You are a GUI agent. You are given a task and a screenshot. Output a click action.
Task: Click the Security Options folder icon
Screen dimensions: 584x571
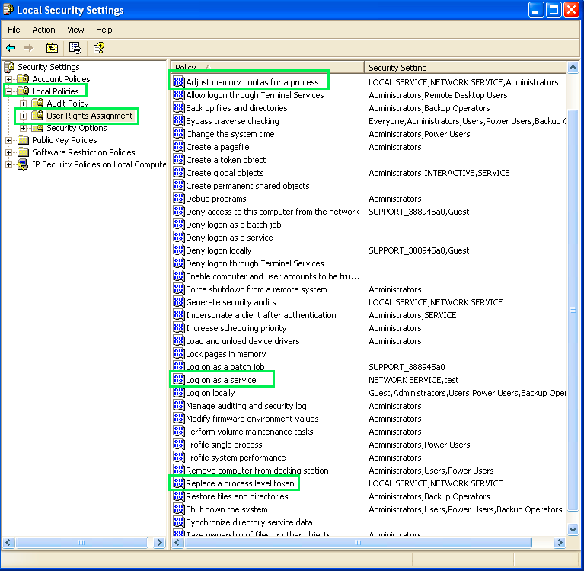[x=37, y=128]
